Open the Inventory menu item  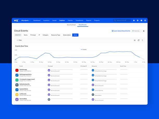pos(46,20)
